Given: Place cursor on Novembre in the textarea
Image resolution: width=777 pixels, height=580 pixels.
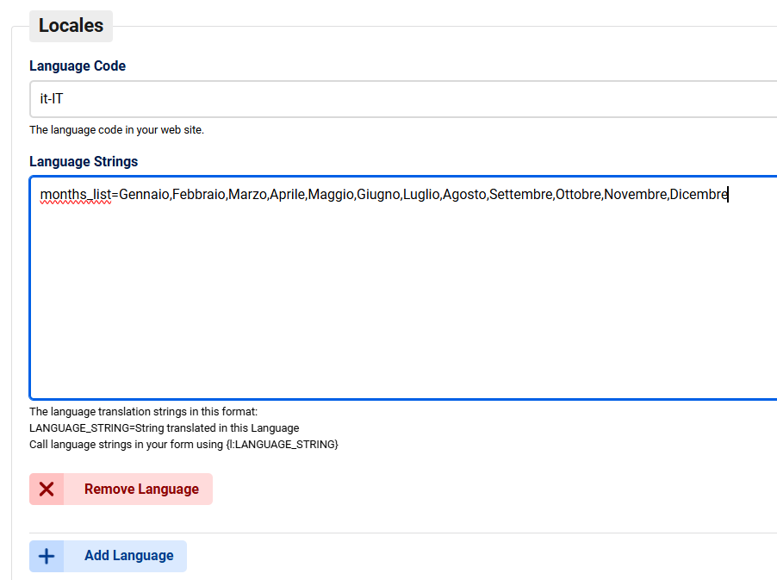Looking at the screenshot, I should point(635,195).
